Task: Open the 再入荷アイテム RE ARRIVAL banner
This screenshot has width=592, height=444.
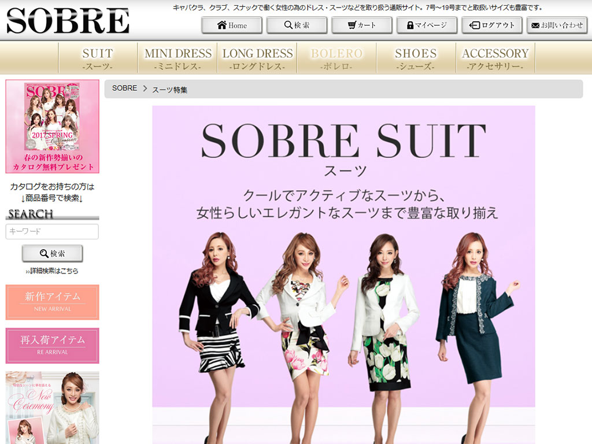Action: (53, 346)
